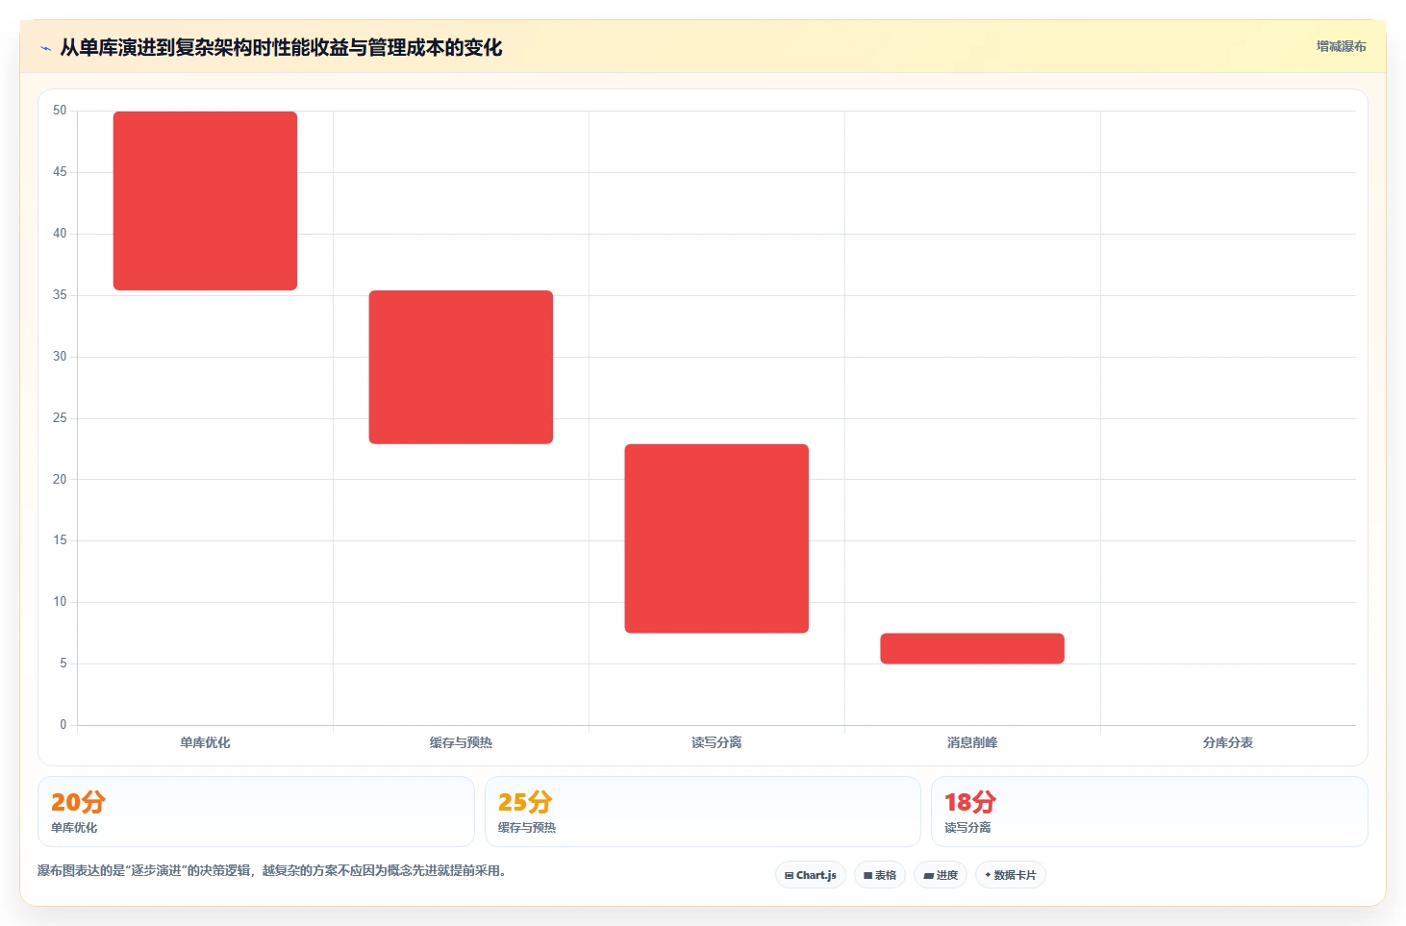This screenshot has width=1406, height=926.
Task: Click the 缓存与预热 x-axis label
Action: 461,742
